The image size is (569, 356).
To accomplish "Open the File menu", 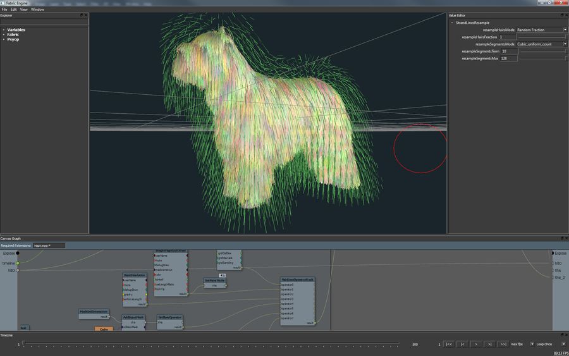I will [4, 9].
